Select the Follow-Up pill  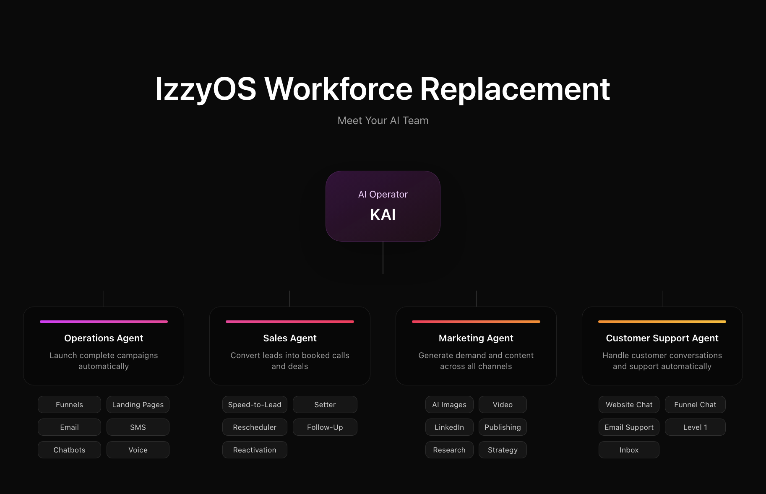[x=325, y=427]
